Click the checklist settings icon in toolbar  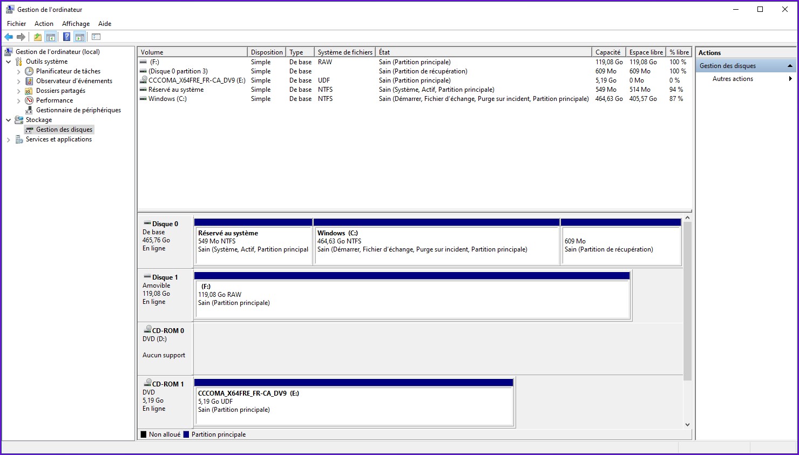[x=96, y=37]
